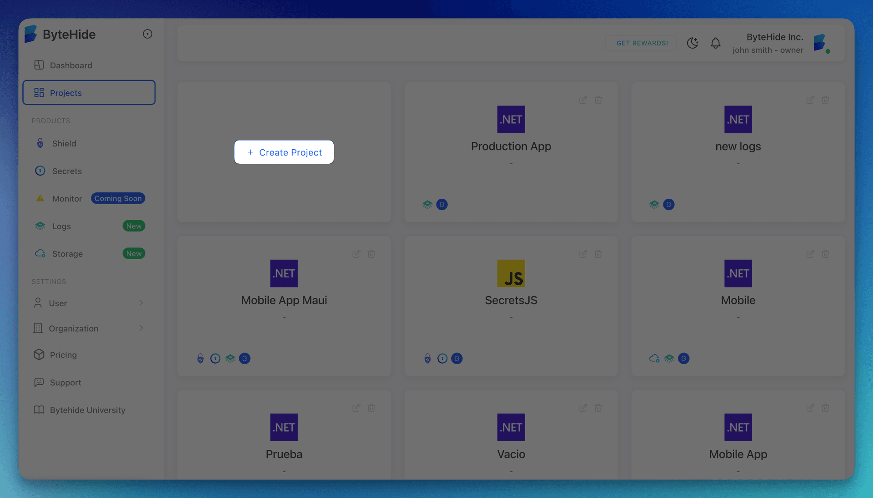Edit the SecretsJS project
The width and height of the screenshot is (873, 498).
(583, 254)
